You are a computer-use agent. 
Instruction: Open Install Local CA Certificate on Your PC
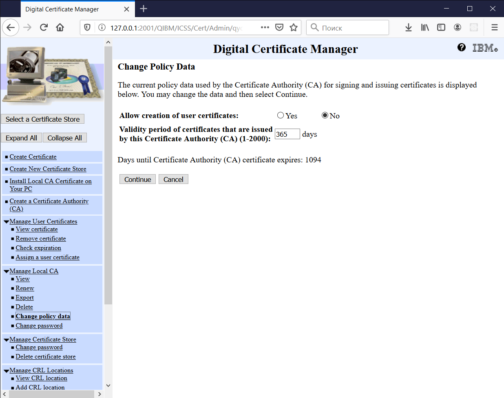[51, 185]
